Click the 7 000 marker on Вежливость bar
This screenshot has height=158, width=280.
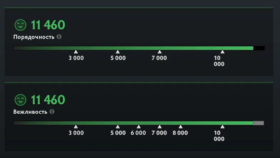pos(159,127)
